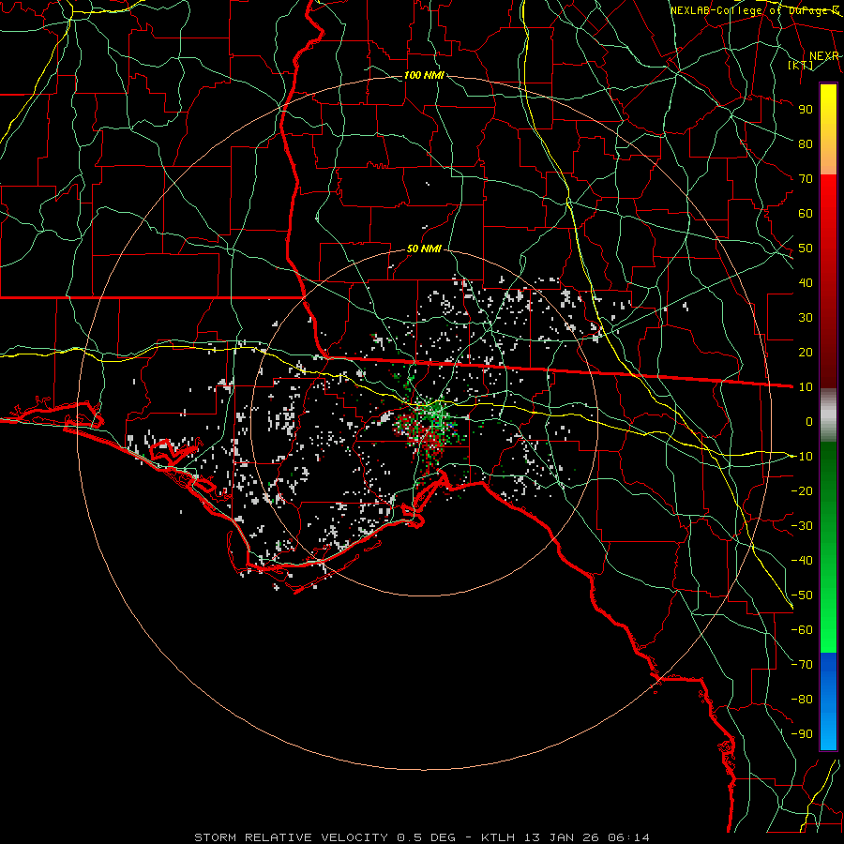Click the -90 velocity scale label
This screenshot has width=844, height=844.
(802, 734)
